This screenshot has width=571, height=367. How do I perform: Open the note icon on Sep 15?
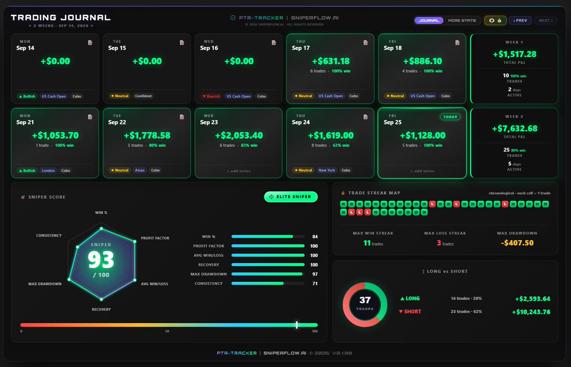(182, 43)
